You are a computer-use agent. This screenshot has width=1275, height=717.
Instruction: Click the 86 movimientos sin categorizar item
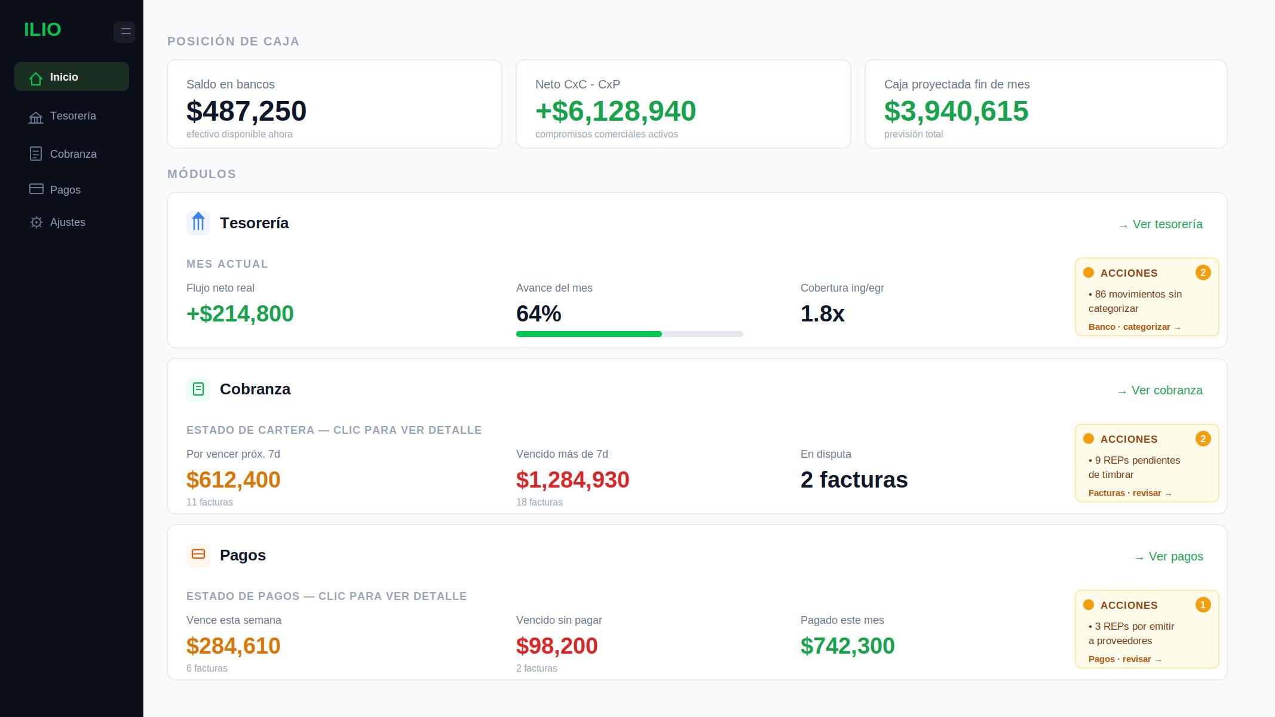click(1135, 301)
